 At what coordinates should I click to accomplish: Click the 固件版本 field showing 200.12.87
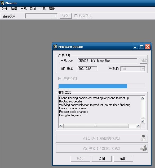87,69
